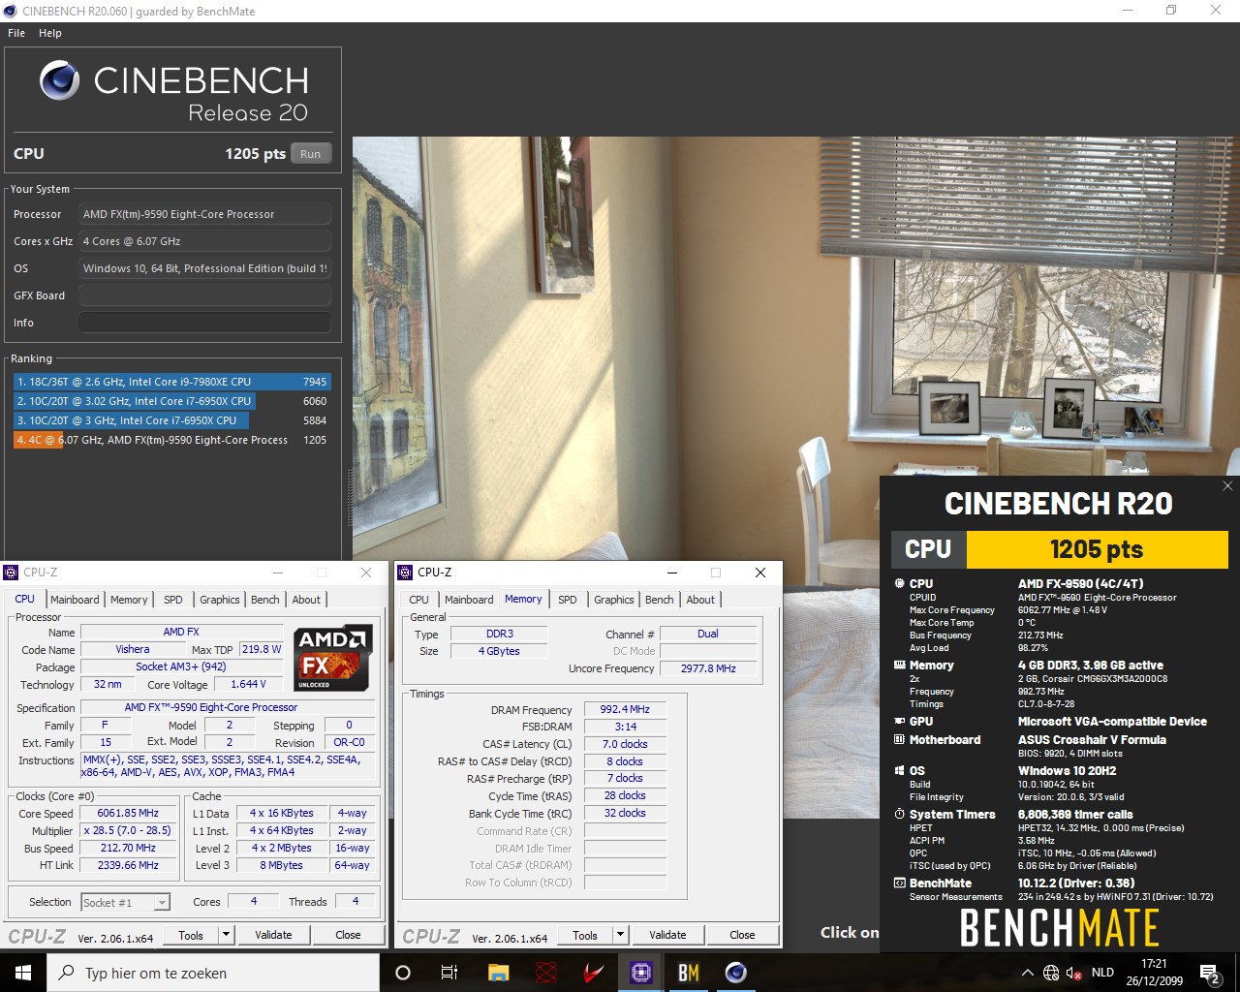1240x992 pixels.
Task: Open the Socket #1 selection dropdown
Action: 126,902
